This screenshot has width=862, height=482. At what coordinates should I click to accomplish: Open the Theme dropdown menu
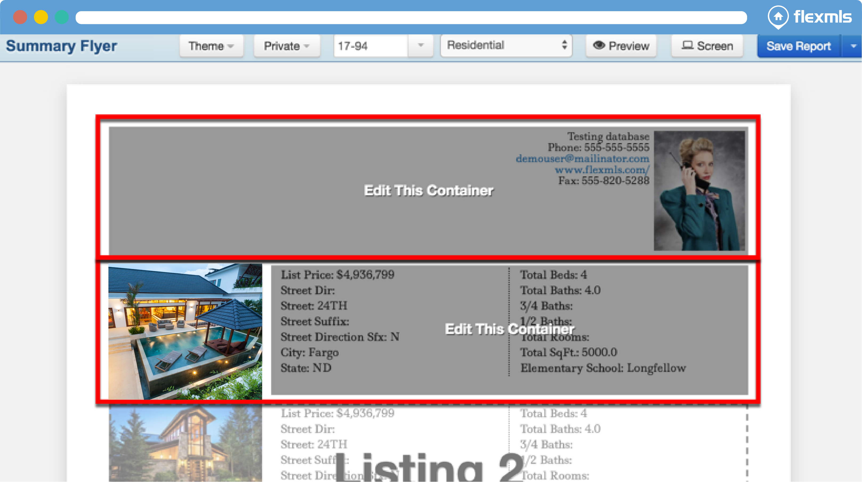coord(211,46)
